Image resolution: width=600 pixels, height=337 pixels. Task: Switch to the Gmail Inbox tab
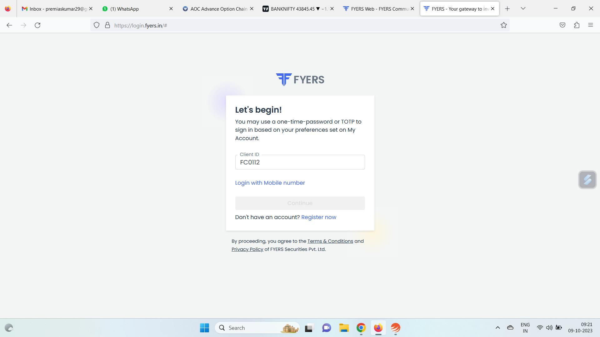(x=54, y=9)
